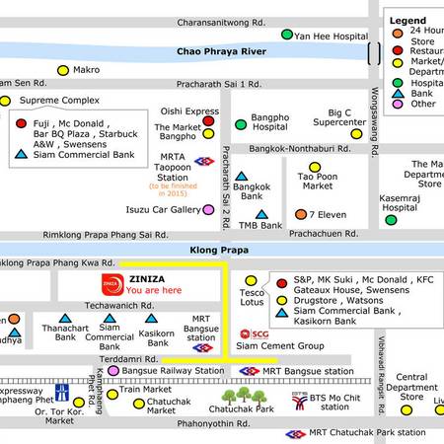Image resolution: width=444 pixels, height=444 pixels.
Task: Select the yellow Tesco Lotus marker
Action: pos(251,280)
